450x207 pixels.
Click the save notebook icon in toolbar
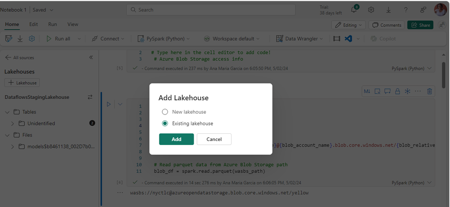[x=9, y=39]
